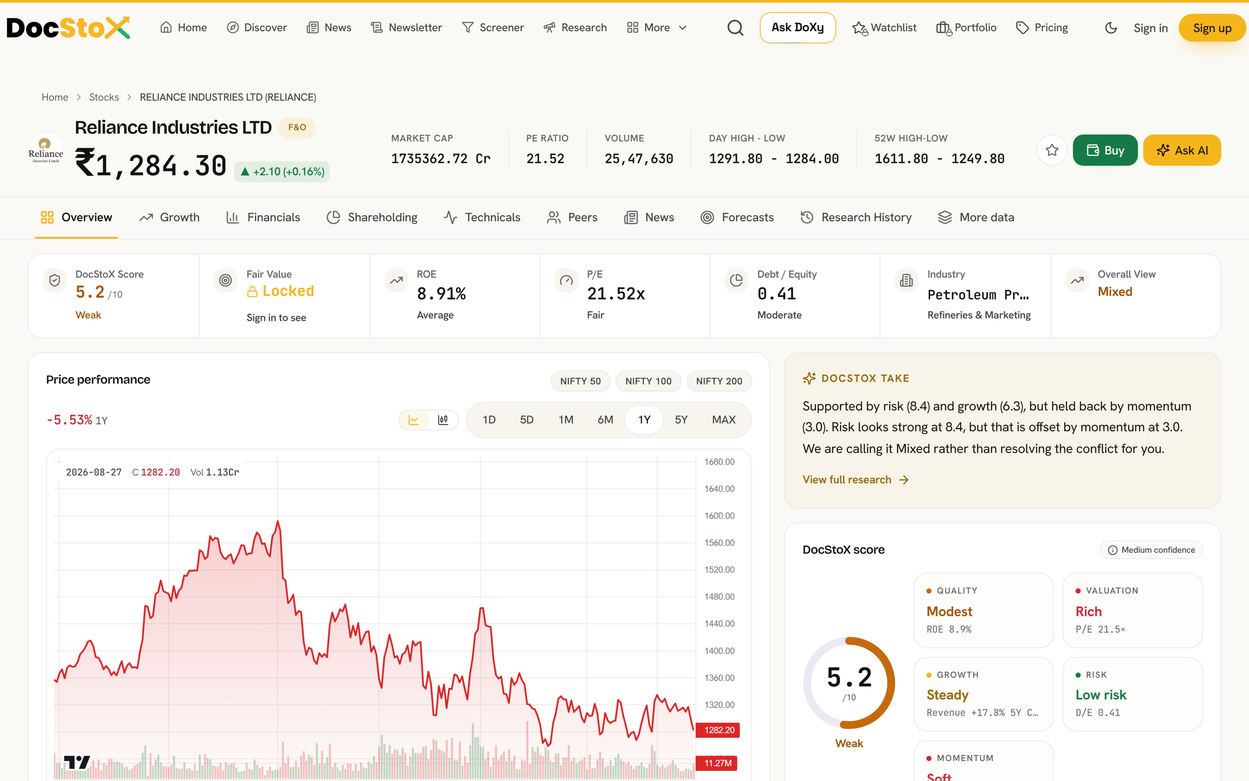Viewport: 1249px width, 781px height.
Task: Go to Home in top navigation
Action: point(183,28)
